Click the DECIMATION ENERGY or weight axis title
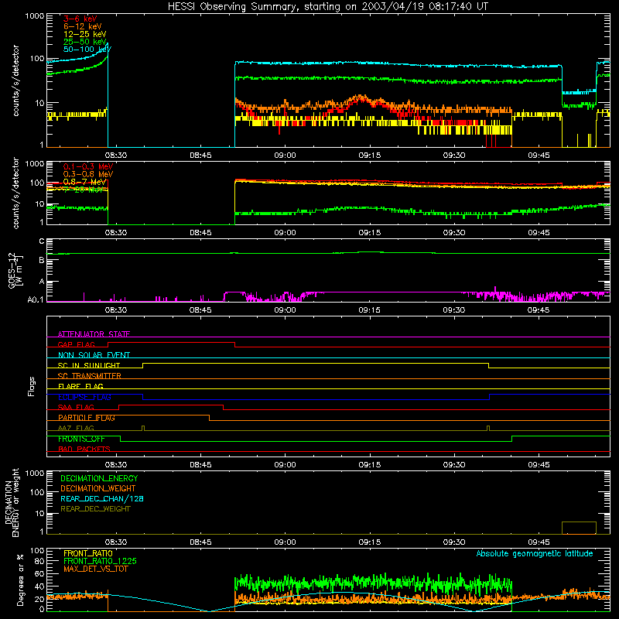619x619 pixels. (12, 502)
